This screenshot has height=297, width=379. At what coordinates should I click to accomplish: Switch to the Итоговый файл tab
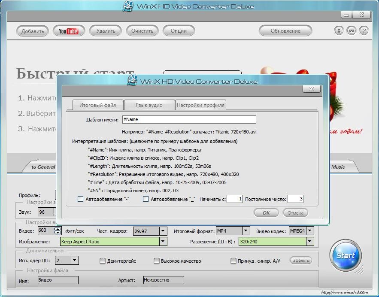[98, 105]
